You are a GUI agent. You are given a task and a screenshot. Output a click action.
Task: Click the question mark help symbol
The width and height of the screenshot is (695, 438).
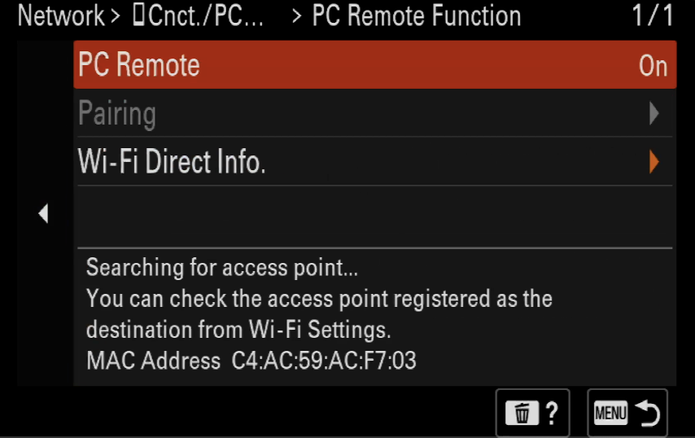pyautogui.click(x=552, y=414)
